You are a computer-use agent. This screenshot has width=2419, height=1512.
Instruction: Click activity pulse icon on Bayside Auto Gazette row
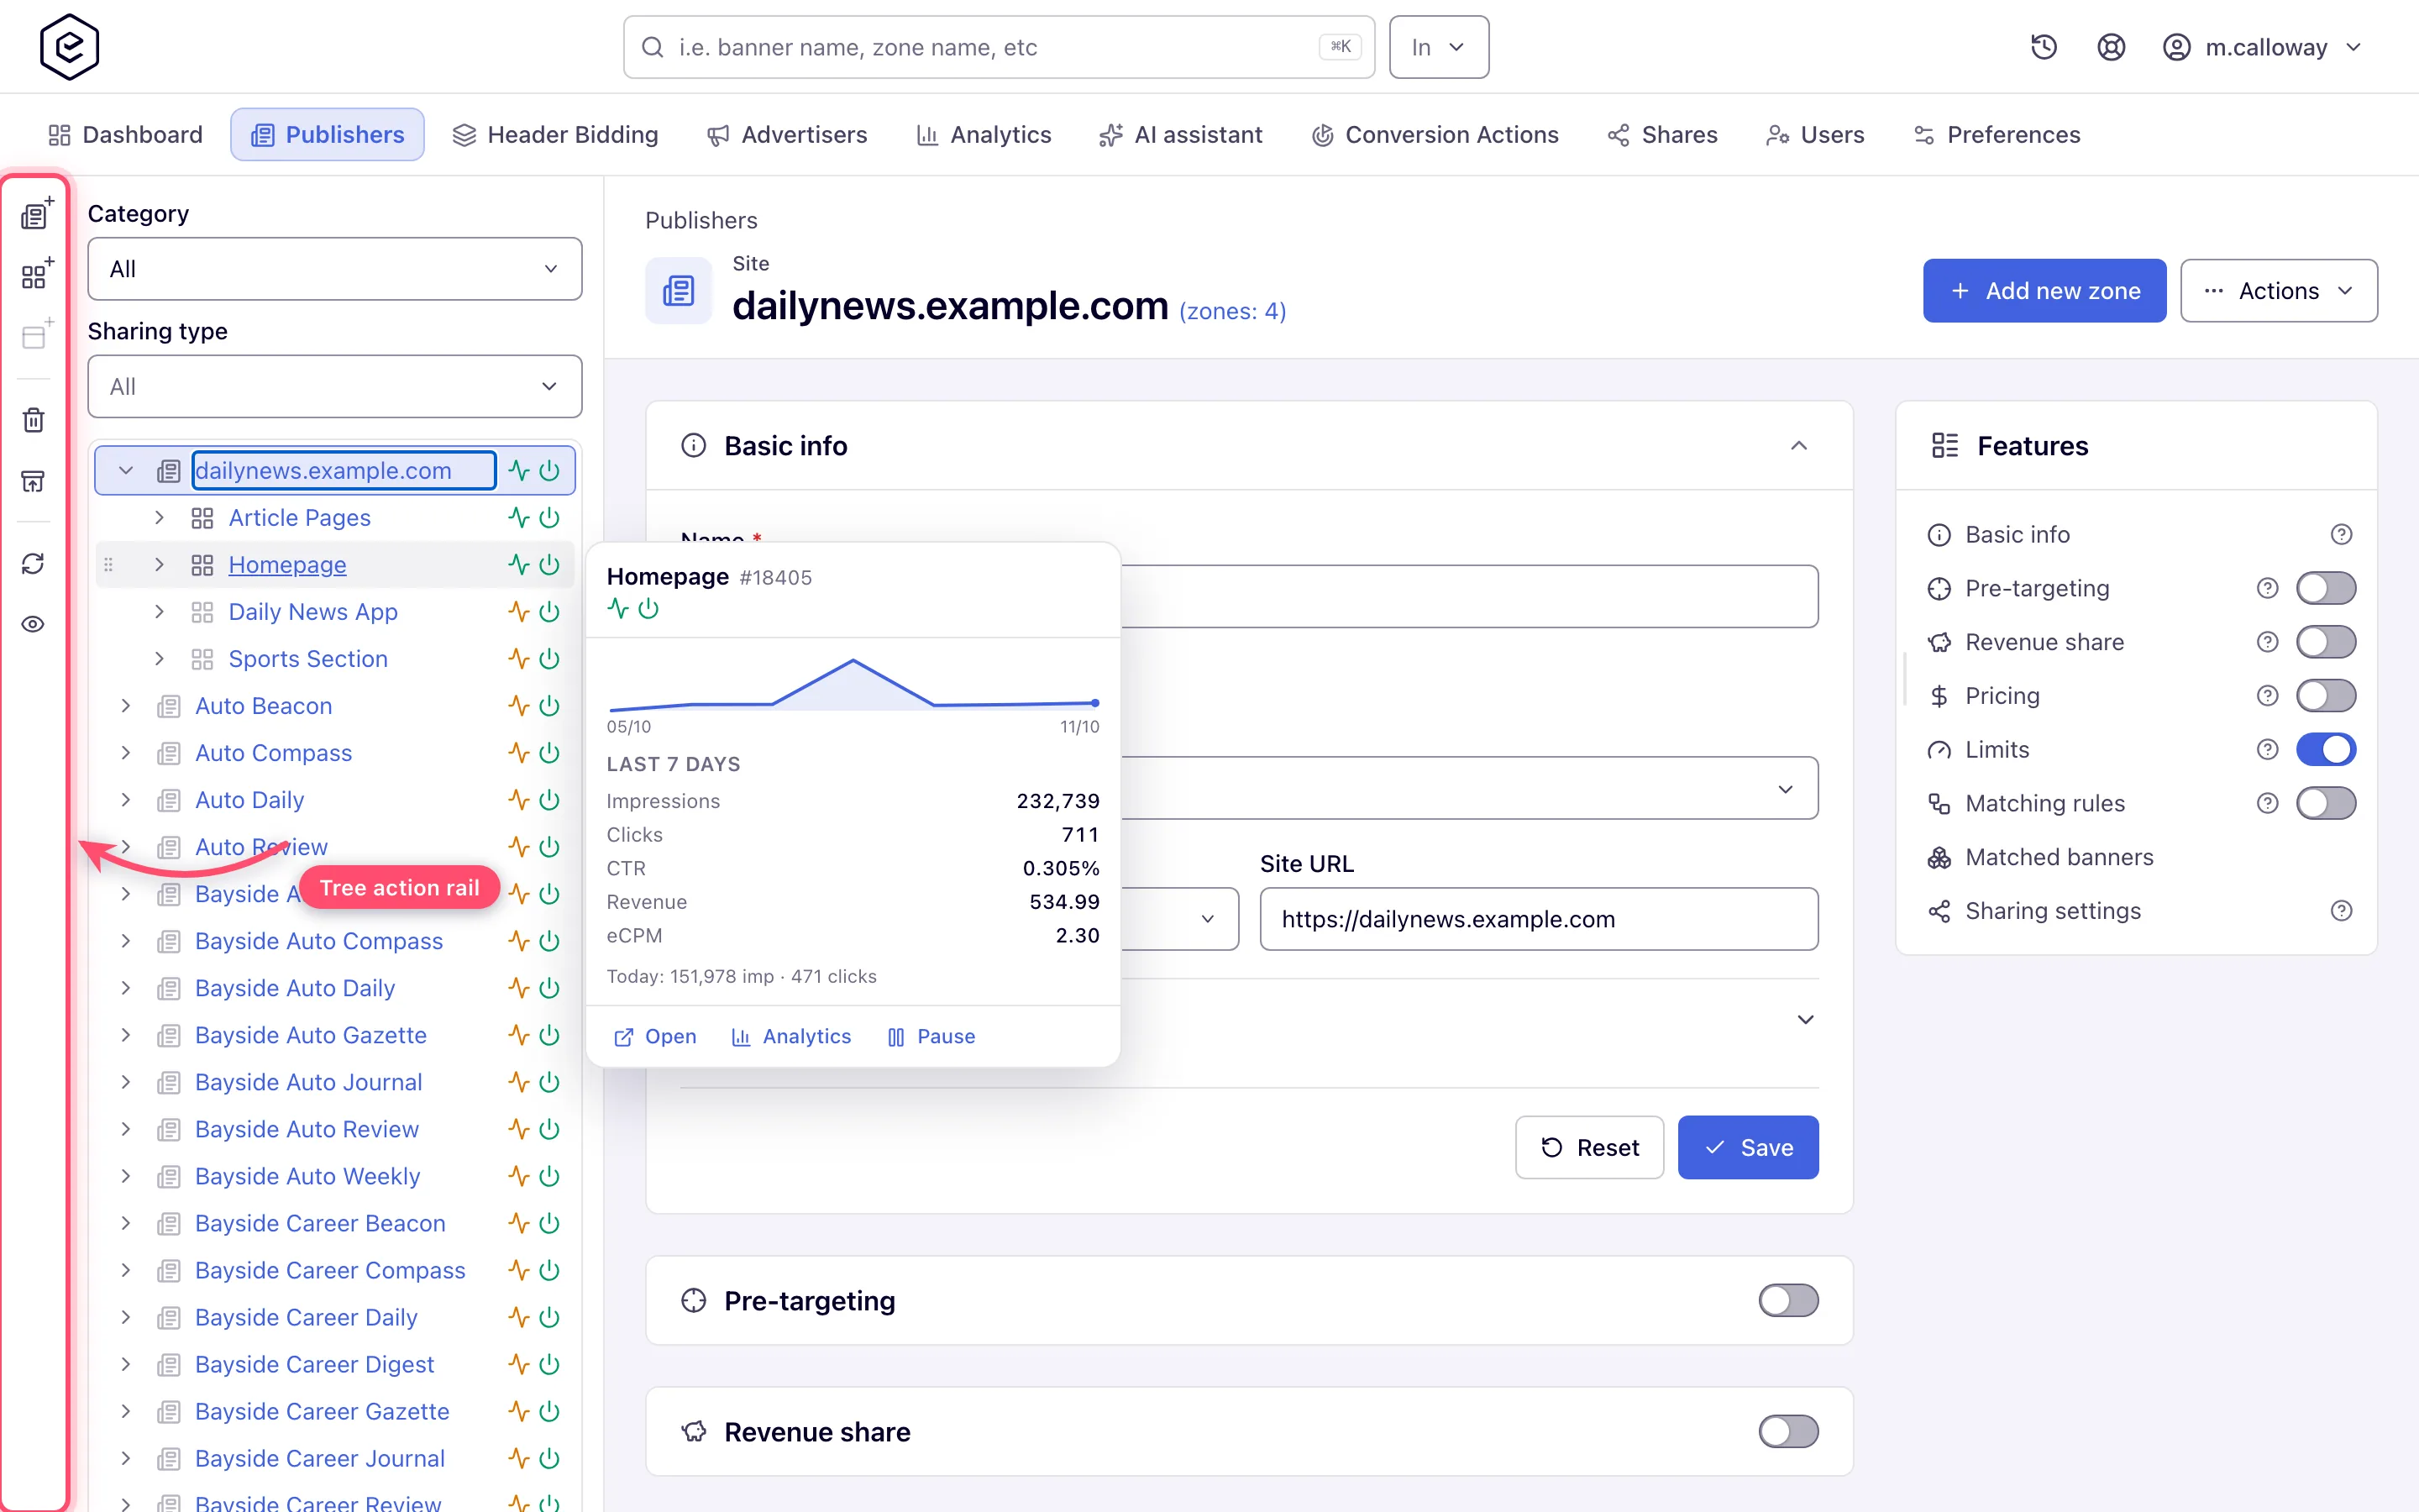click(x=517, y=1035)
